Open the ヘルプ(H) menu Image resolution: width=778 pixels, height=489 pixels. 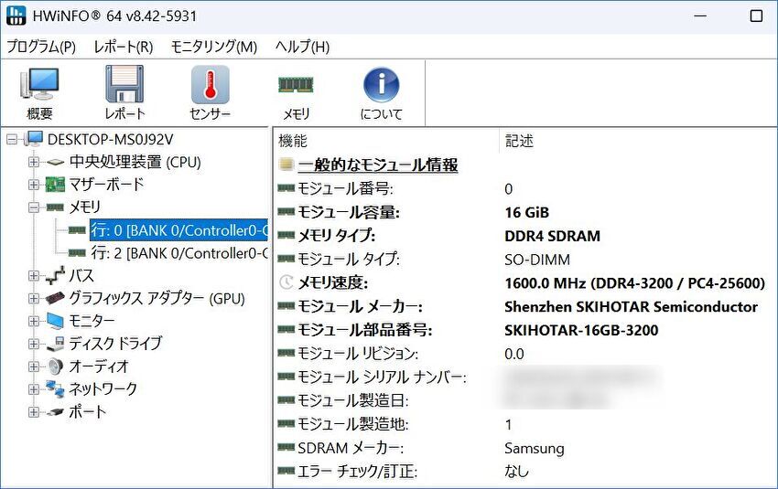pos(302,47)
